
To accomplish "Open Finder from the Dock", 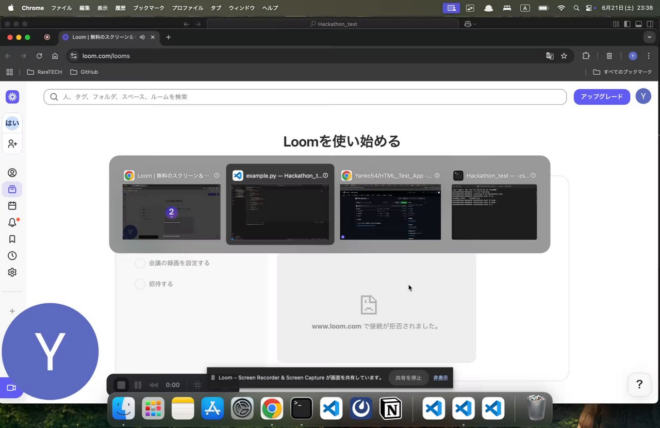I will click(x=123, y=409).
